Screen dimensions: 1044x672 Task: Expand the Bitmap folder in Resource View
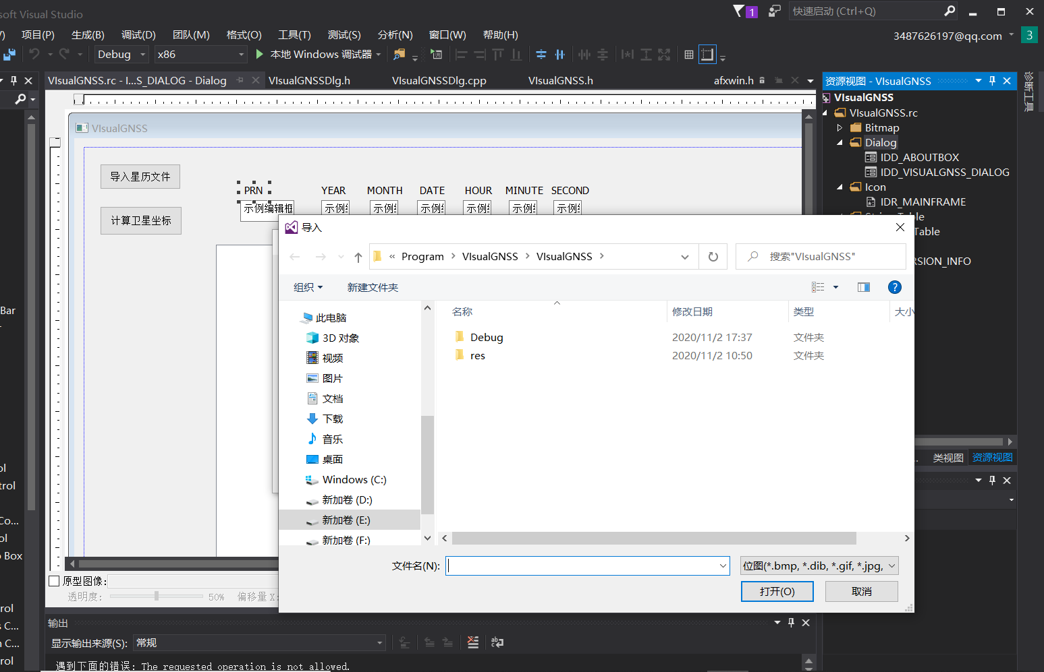point(840,128)
